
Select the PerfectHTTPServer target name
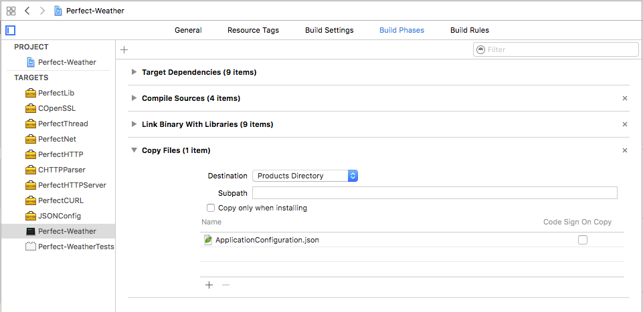[x=72, y=186]
